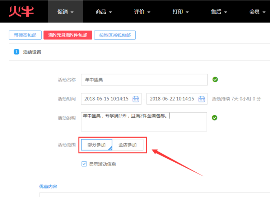Expand the dropdown arrow beside 售后

click(226, 12)
